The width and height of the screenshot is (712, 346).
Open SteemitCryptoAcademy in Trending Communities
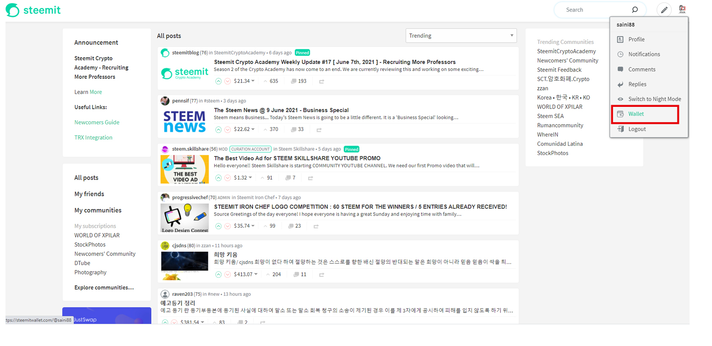pyautogui.click(x=566, y=52)
